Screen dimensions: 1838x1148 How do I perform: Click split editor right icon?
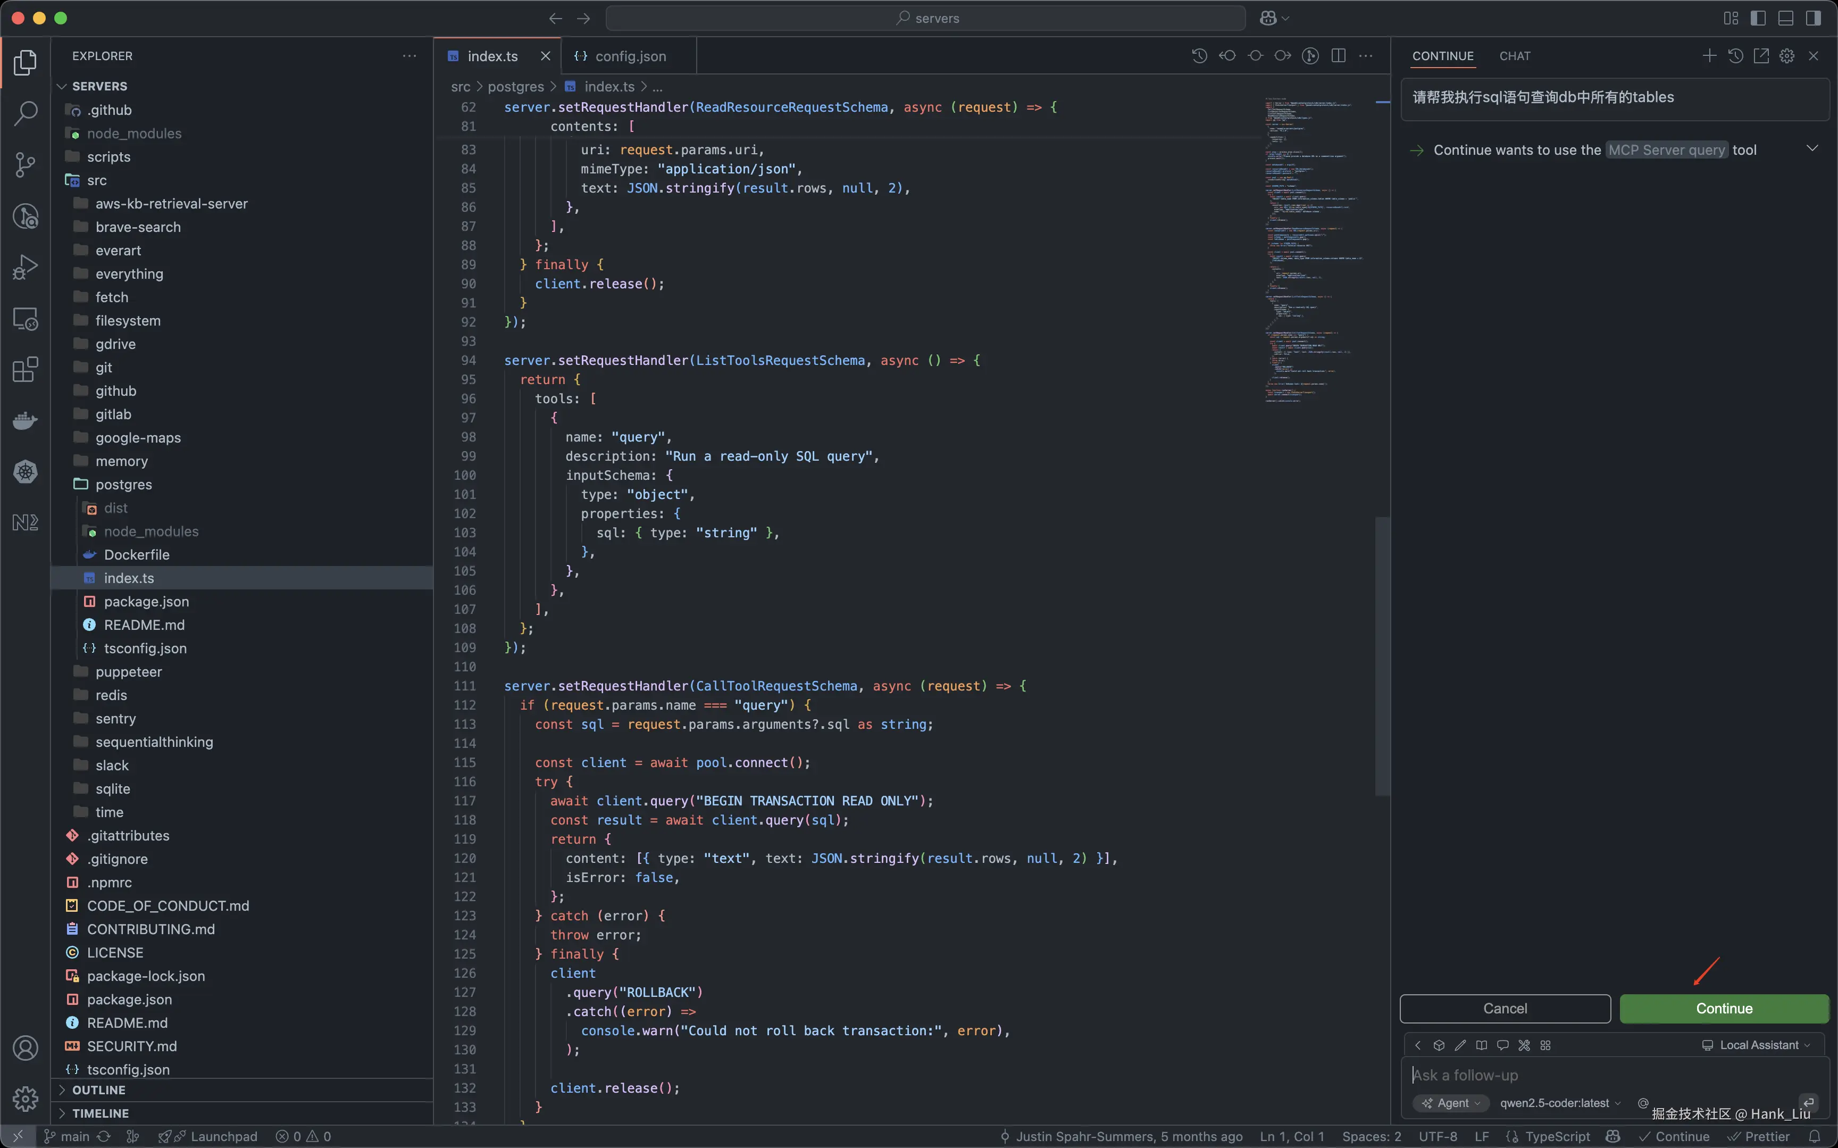pyautogui.click(x=1339, y=56)
